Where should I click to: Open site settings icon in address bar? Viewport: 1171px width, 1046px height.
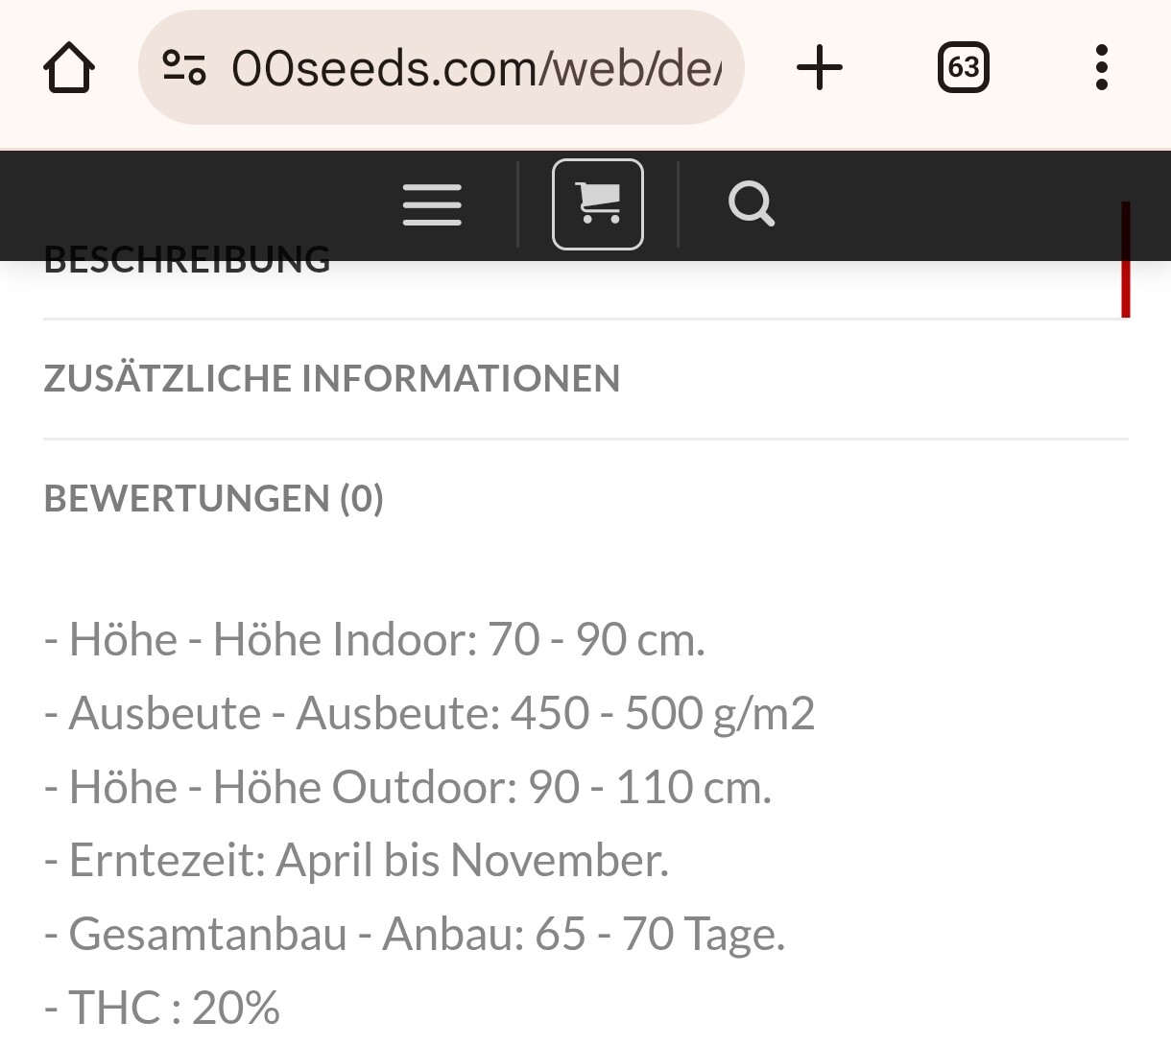pos(183,68)
